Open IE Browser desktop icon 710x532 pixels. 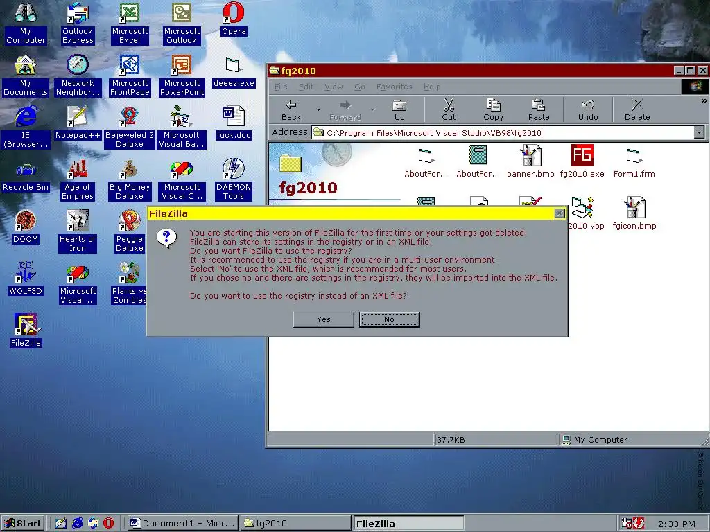click(26, 127)
